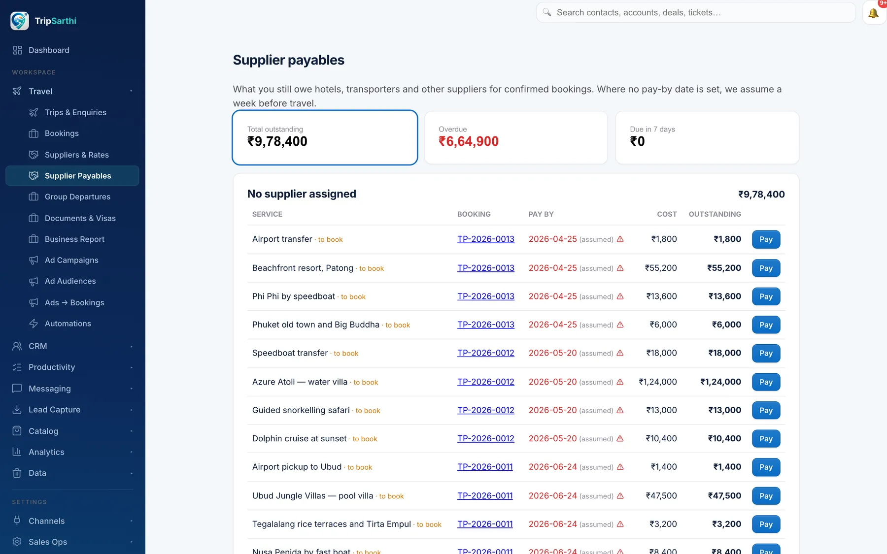Pay the Speedboat transfer service
Screen dimensions: 887x554
pyautogui.click(x=766, y=353)
